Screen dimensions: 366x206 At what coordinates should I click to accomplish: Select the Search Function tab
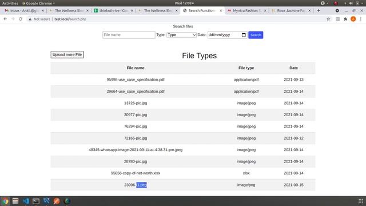click(x=202, y=10)
